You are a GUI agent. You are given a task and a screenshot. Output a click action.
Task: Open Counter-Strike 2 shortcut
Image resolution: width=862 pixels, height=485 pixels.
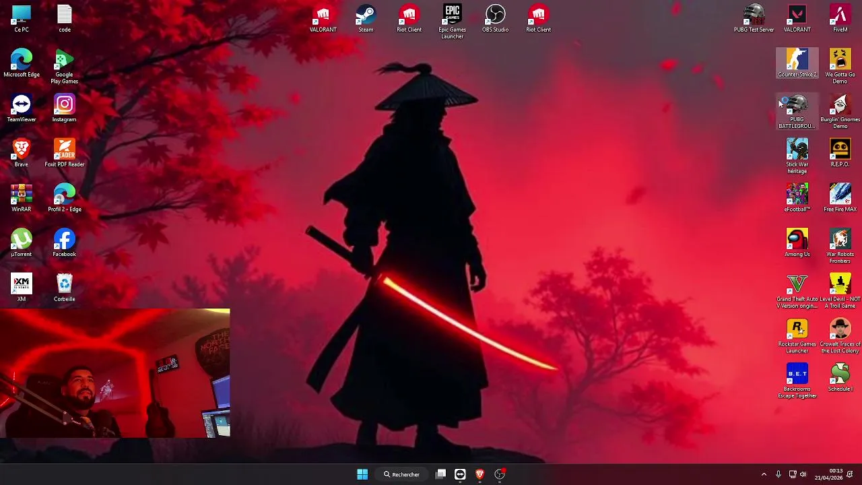pos(797,64)
